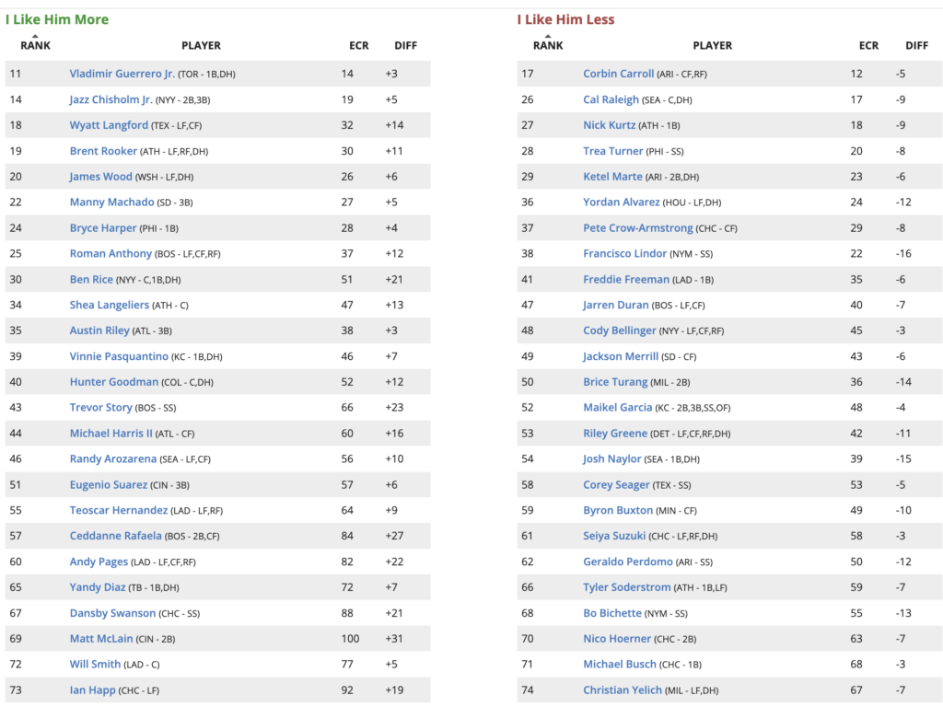Screen dimensions: 943x707
Task: Open Matt McLain's player page
Action: [101, 639]
